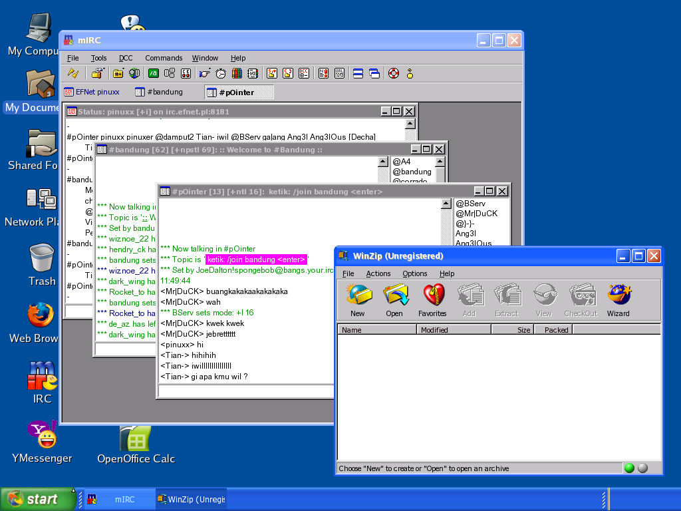Open the Colors icon in mIRC toolbar

click(237, 73)
